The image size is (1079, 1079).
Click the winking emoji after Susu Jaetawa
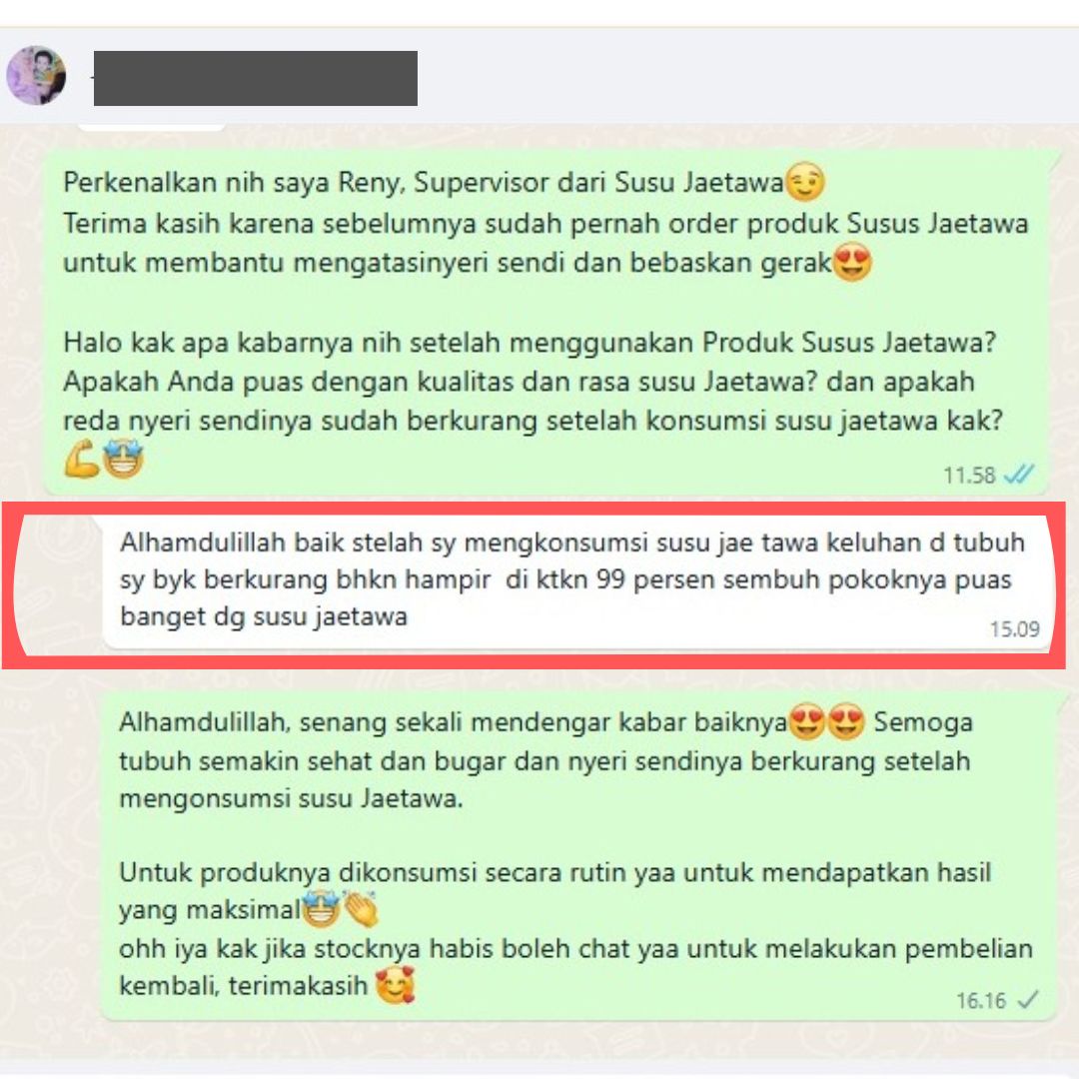click(804, 183)
